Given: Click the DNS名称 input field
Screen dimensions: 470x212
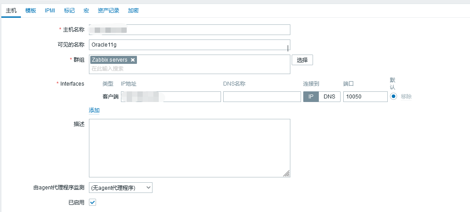Looking at the screenshot, I should click(x=262, y=97).
